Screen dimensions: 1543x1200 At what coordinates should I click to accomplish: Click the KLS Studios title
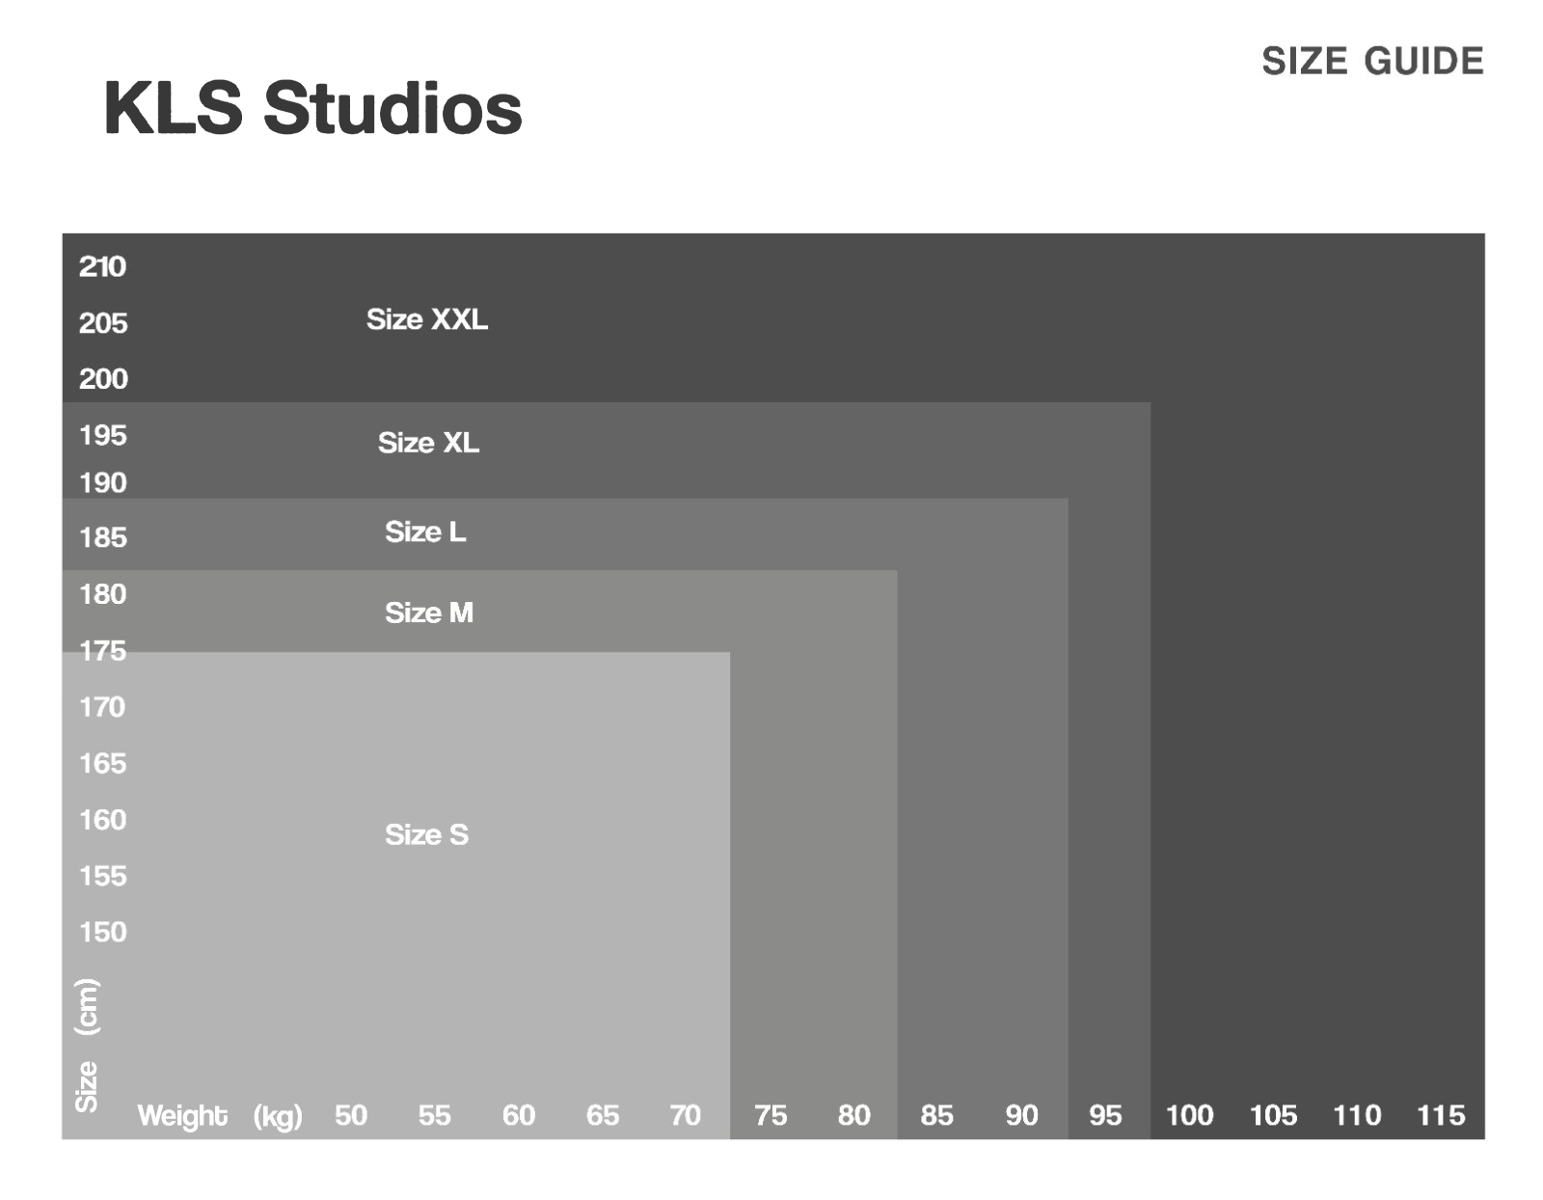[312, 108]
